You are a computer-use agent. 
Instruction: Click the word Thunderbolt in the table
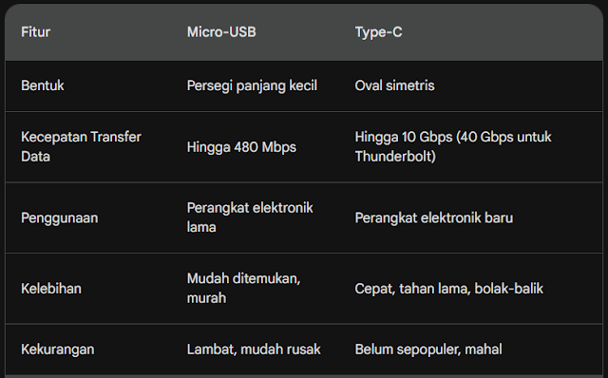(395, 157)
